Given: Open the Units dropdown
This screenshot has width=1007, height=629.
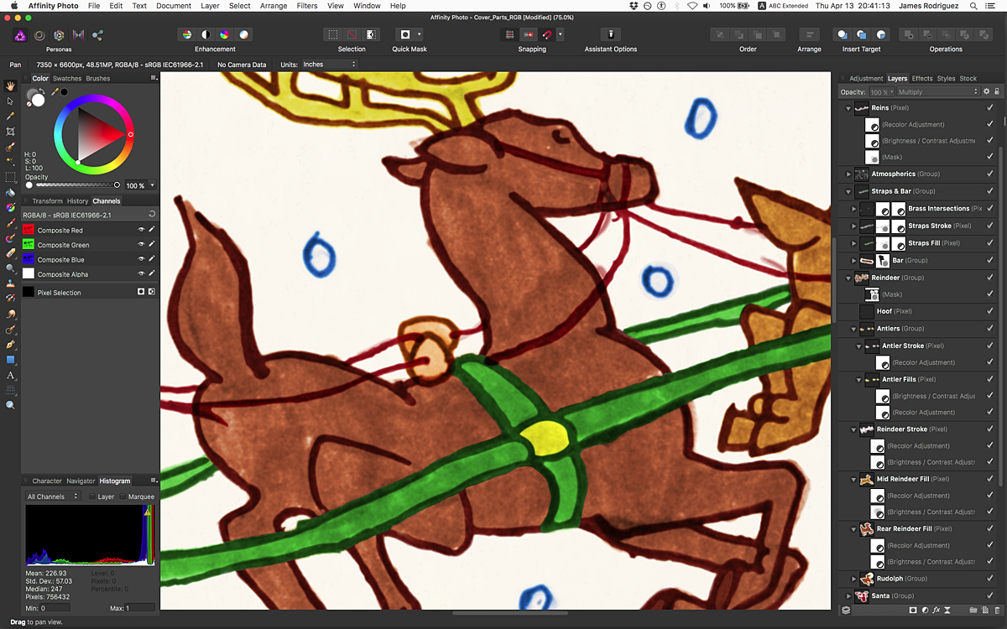Looking at the screenshot, I should (x=329, y=65).
